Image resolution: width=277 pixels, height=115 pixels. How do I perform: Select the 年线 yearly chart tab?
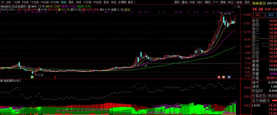point(114,2)
